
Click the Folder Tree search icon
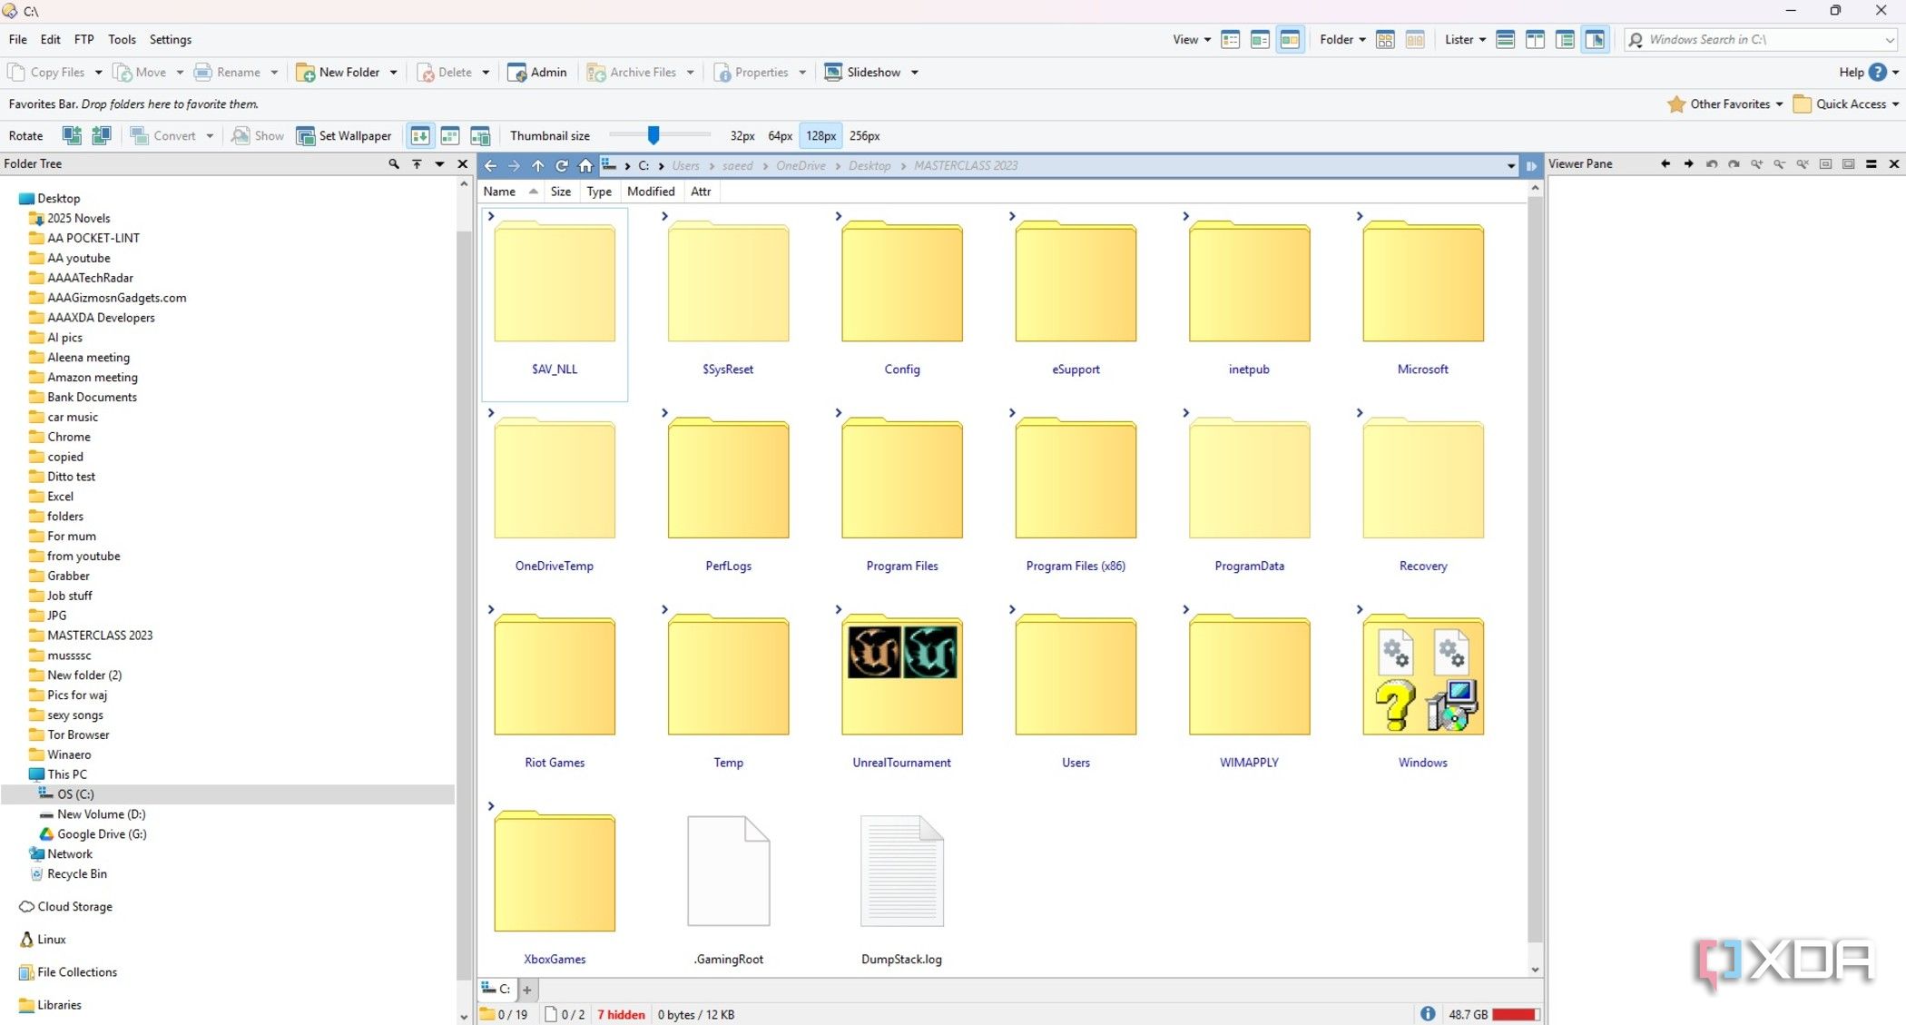(x=394, y=164)
